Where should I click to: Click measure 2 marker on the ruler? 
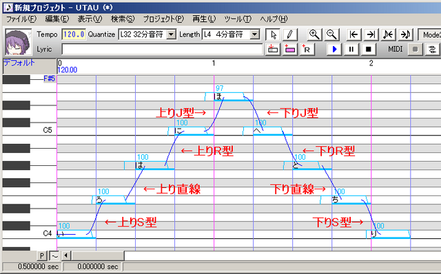pyautogui.click(x=371, y=63)
